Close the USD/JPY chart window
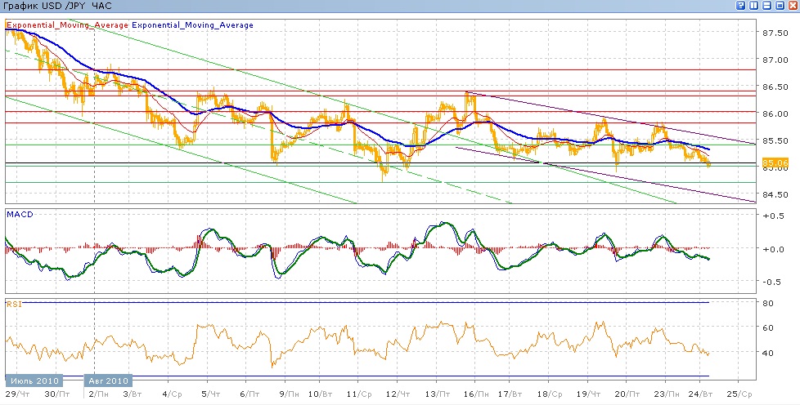800x405 pixels. pyautogui.click(x=792, y=6)
